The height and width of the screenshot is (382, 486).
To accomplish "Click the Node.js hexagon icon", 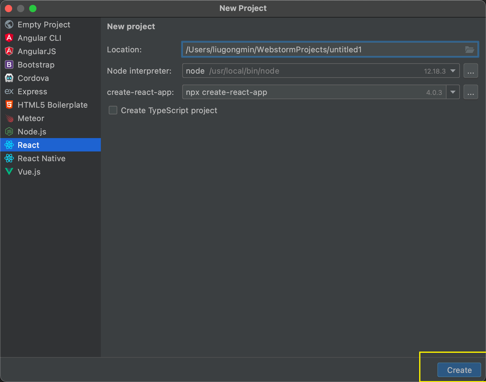I will [x=9, y=131].
